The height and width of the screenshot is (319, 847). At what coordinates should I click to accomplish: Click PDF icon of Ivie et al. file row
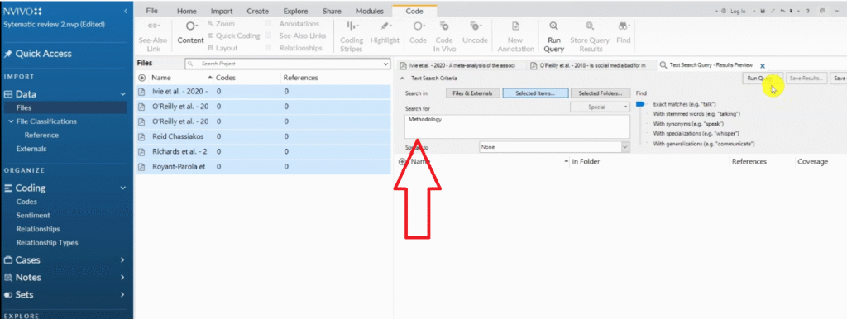click(142, 92)
